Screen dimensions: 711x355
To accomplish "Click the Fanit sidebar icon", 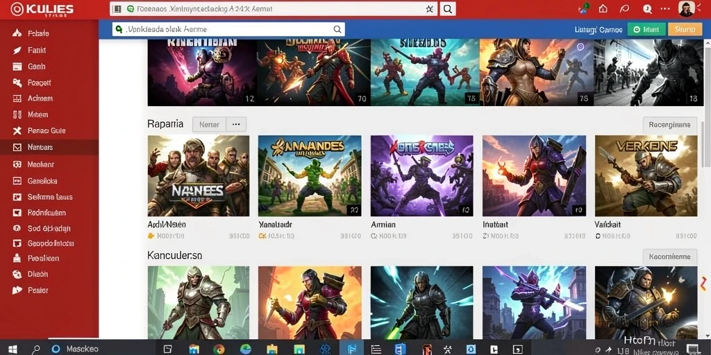I will (x=17, y=50).
